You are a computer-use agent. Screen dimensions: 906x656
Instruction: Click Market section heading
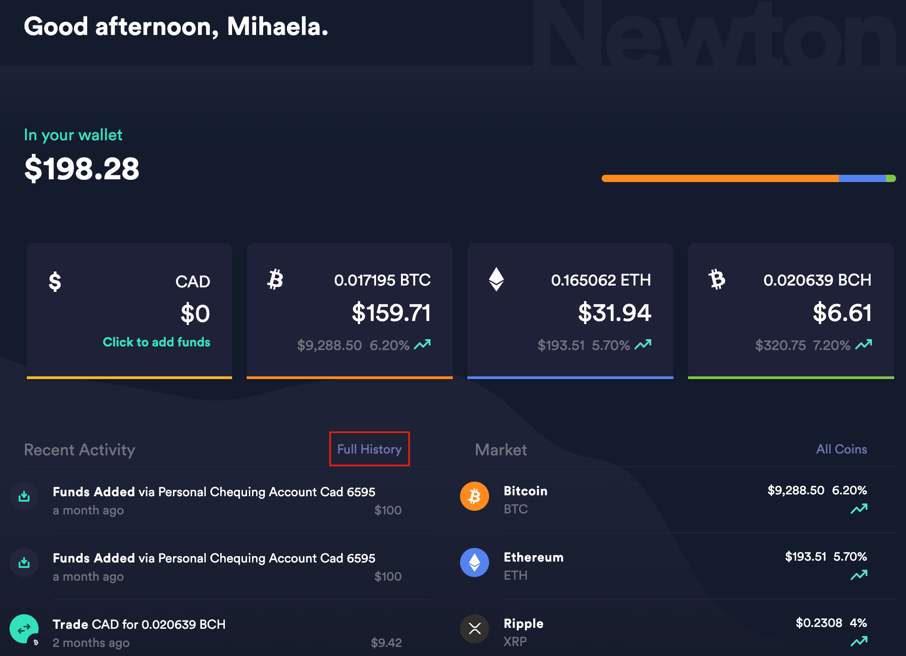point(501,450)
